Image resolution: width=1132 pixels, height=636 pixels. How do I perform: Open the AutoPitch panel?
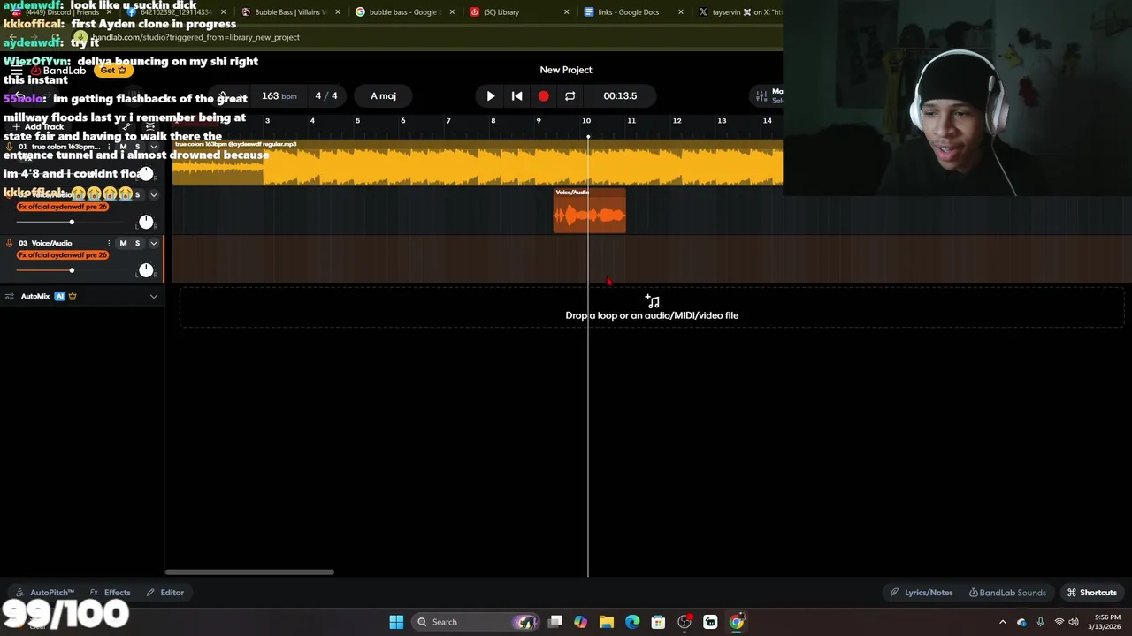(45, 593)
